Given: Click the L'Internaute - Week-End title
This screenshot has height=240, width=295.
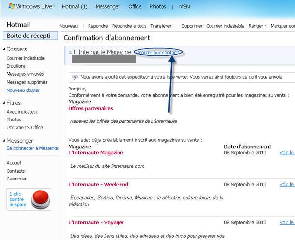Looking at the screenshot, I should (x=98, y=184).
